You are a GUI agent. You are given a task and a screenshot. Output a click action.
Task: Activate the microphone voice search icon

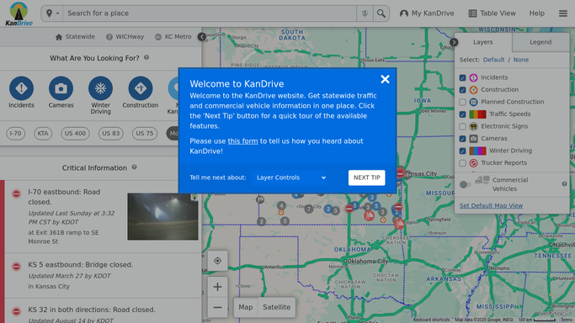point(365,13)
